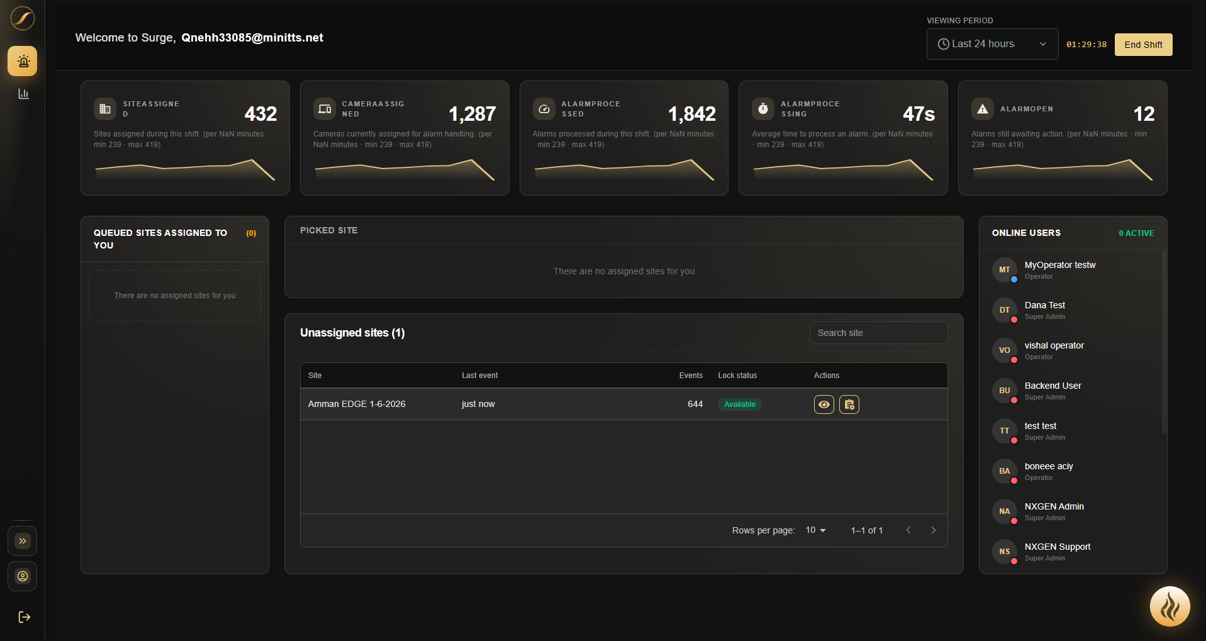Open the flame assistant floating button

click(x=1170, y=607)
